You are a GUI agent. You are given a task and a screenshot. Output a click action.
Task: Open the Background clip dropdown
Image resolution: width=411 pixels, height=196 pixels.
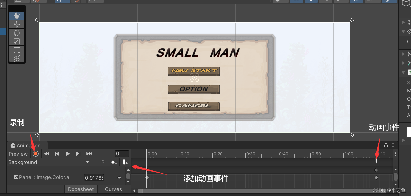pyautogui.click(x=49, y=162)
